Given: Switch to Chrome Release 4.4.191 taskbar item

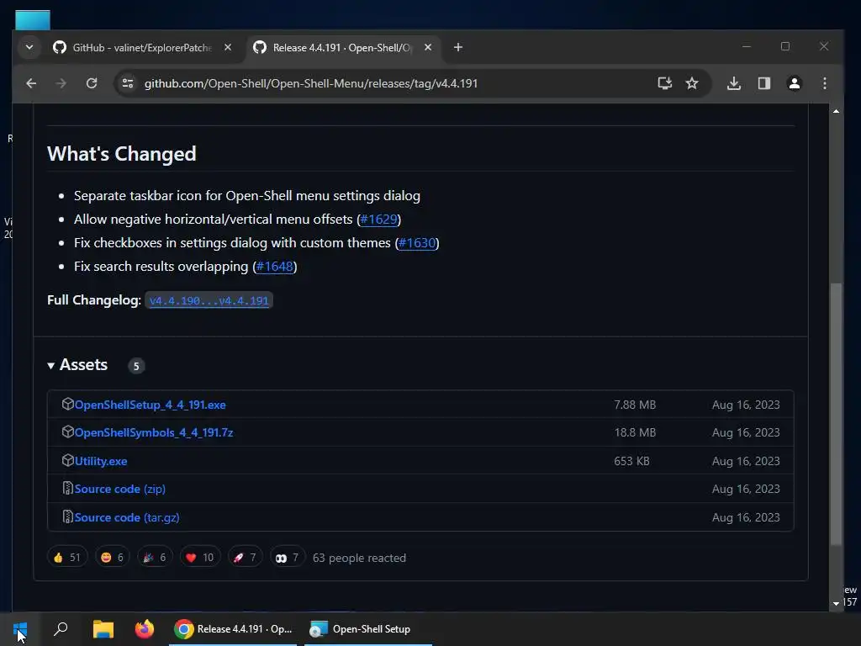Looking at the screenshot, I should pyautogui.click(x=233, y=629).
